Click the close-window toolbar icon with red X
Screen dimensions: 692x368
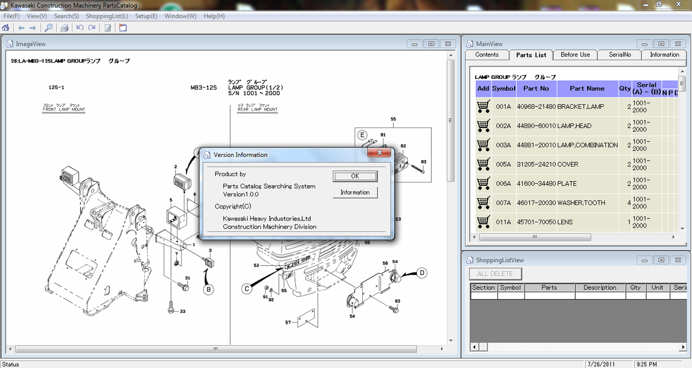click(x=123, y=28)
